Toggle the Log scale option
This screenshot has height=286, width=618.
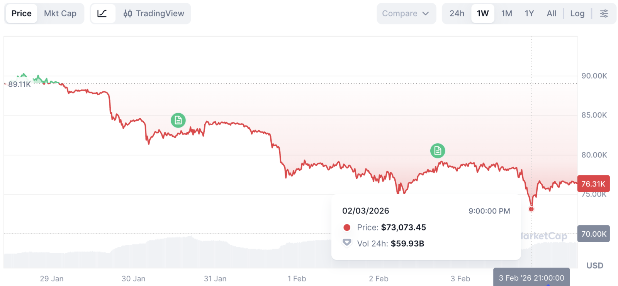point(577,13)
